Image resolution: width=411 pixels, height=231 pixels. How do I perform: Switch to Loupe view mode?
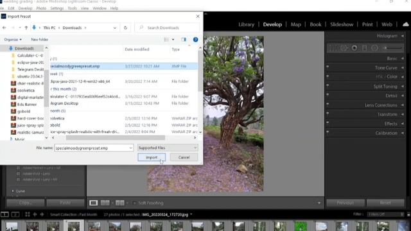point(93,203)
